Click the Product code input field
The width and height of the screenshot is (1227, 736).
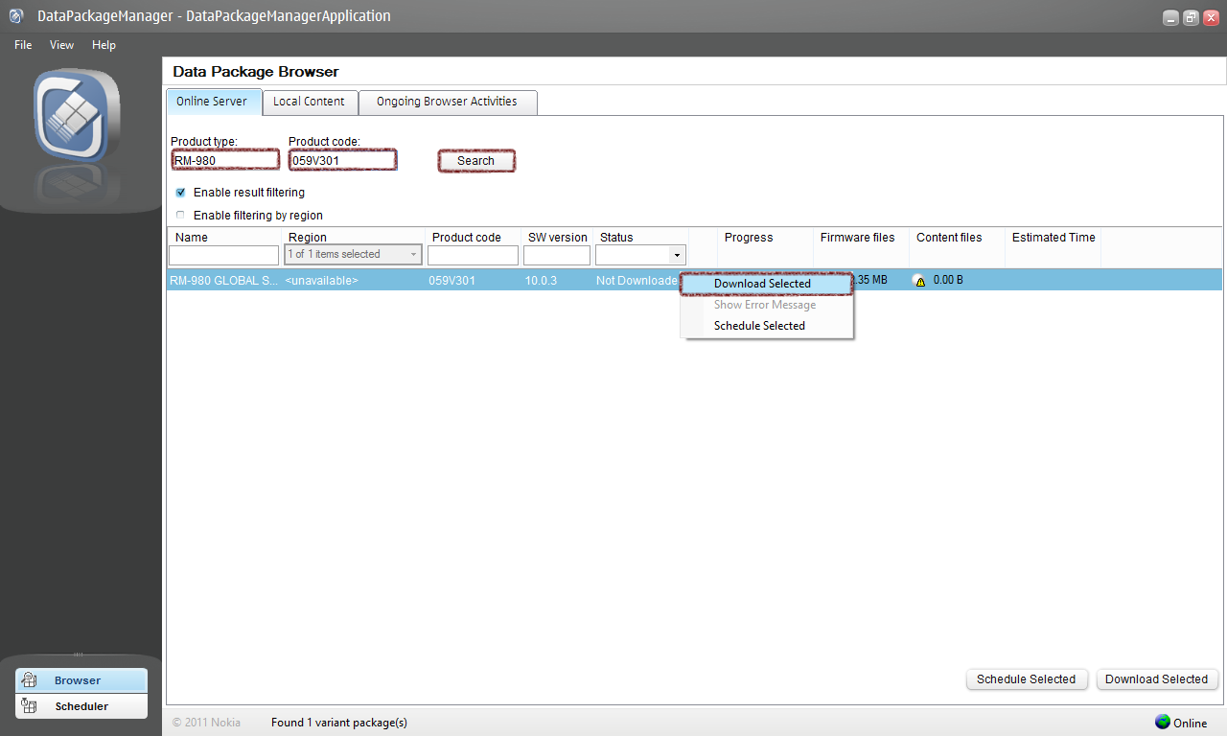click(x=342, y=161)
